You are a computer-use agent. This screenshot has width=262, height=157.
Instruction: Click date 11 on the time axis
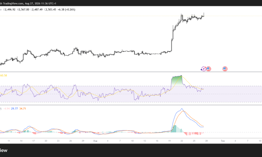click(9, 141)
